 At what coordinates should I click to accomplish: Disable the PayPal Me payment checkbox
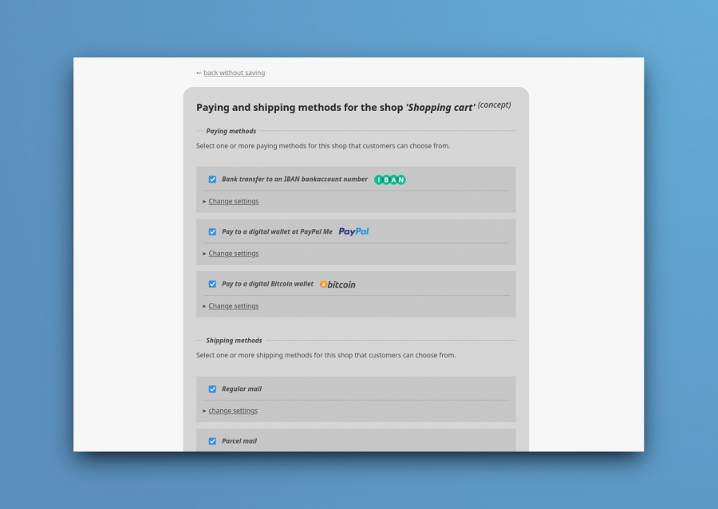click(x=212, y=232)
